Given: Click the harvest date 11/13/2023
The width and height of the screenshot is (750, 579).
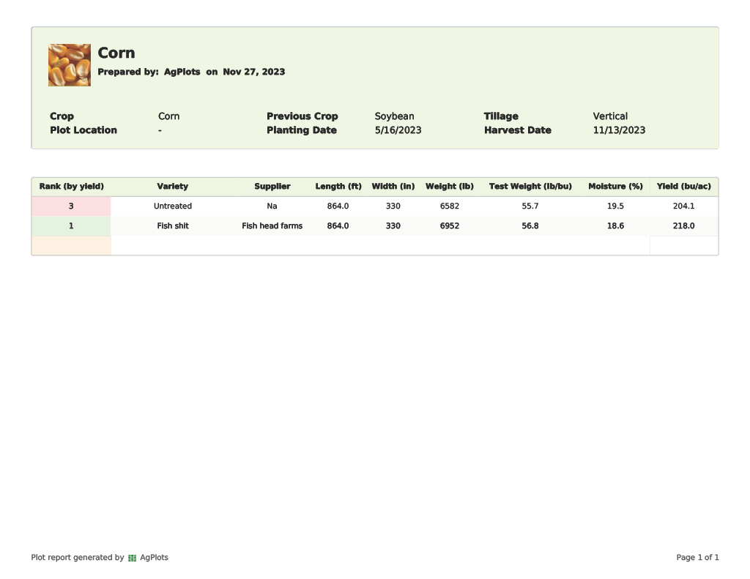Looking at the screenshot, I should click(x=619, y=130).
